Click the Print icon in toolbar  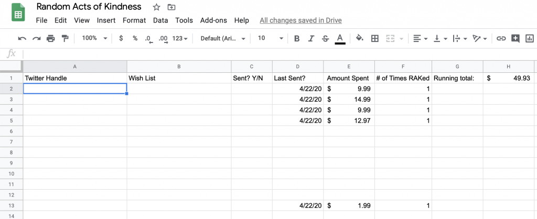click(x=51, y=38)
